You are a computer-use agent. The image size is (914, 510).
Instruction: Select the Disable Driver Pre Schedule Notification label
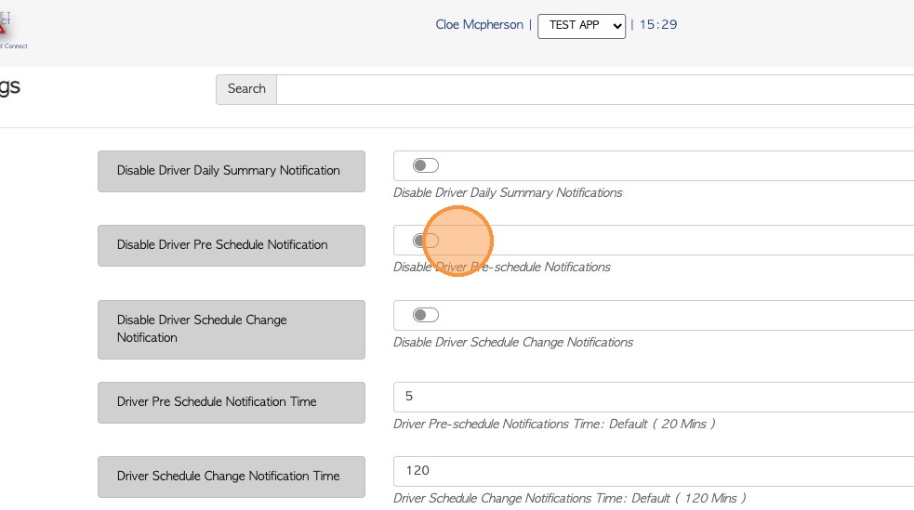pyautogui.click(x=231, y=245)
